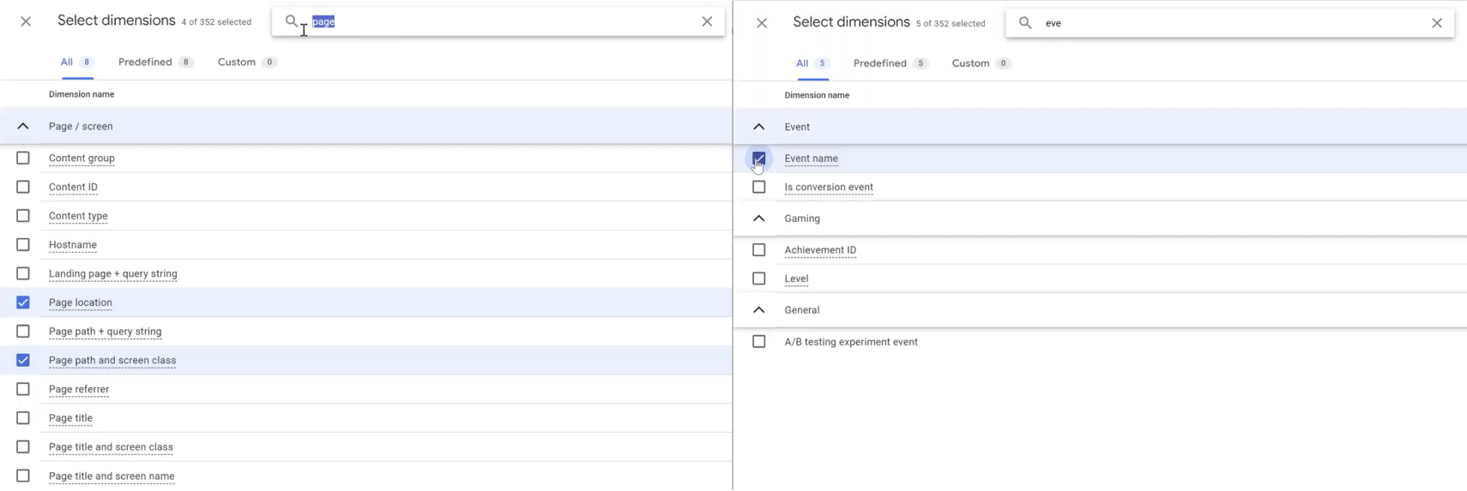Check the Is conversion event checkbox
This screenshot has width=1467, height=491.
pos(758,187)
